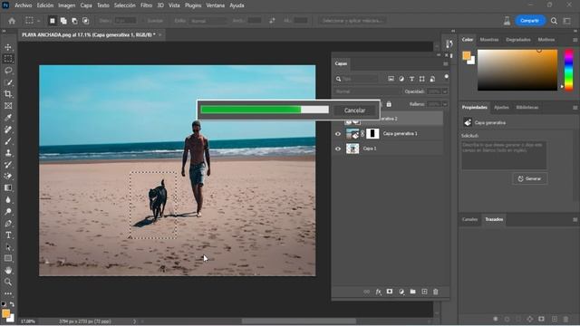Open the Propiedades panel menu
The image size is (580, 326).
click(575, 108)
